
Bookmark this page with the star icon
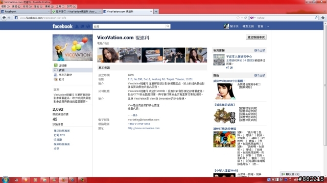click(x=238, y=18)
